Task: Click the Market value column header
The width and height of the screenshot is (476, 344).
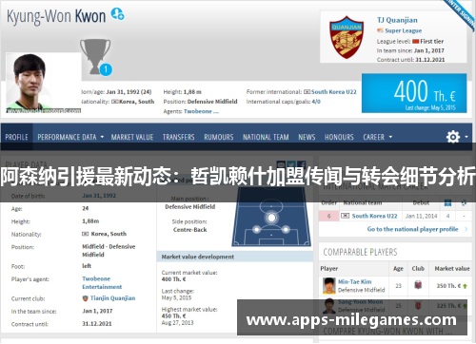Action: pyautogui.click(x=452, y=269)
